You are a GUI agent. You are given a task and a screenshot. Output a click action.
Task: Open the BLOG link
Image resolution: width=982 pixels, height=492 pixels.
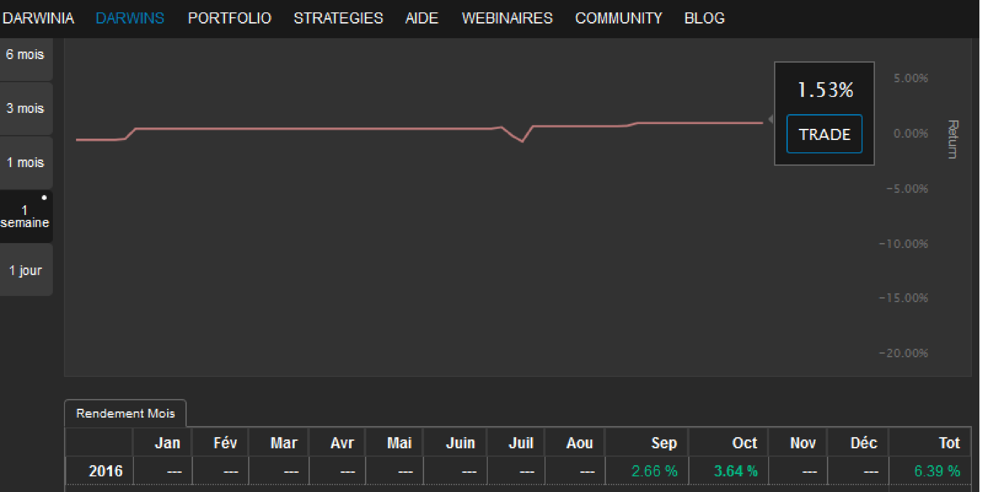point(705,18)
